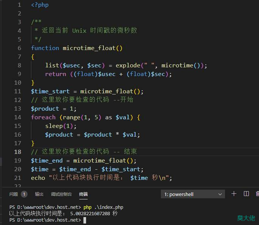Click the problems count badge showing 1

[24, 194]
